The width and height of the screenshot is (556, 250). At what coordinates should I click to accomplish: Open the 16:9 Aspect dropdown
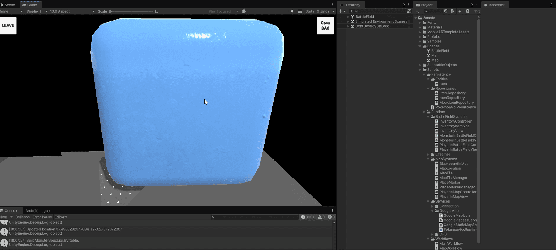[72, 11]
